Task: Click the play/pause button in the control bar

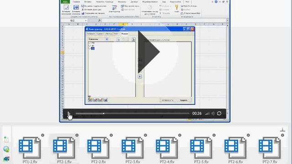Action: pos(68,113)
